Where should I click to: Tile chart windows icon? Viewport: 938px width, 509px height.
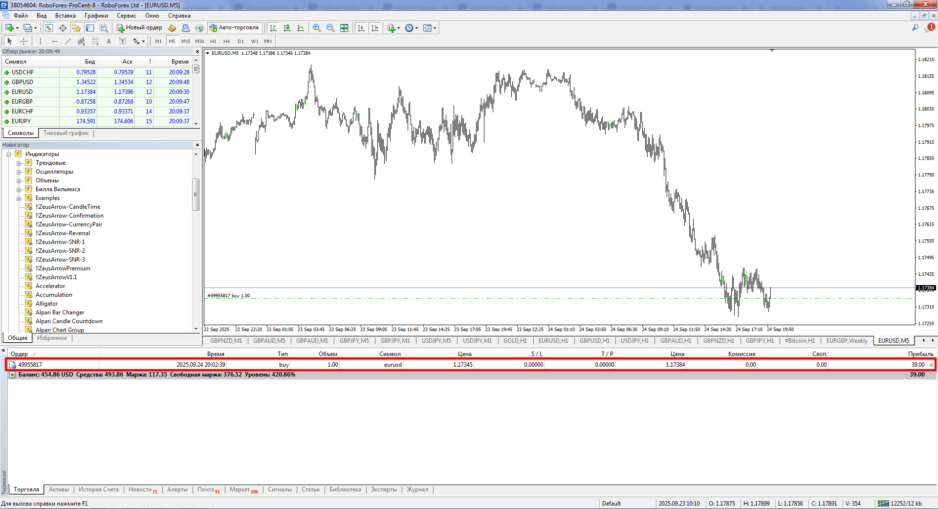pyautogui.click(x=344, y=28)
